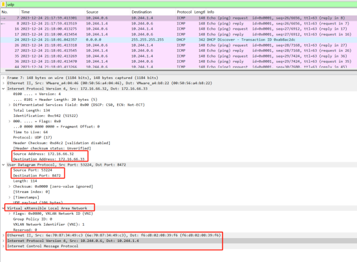The height and width of the screenshot is (262, 357).
Task: Expand the Frame 7 tree node
Action: (x=3, y=78)
